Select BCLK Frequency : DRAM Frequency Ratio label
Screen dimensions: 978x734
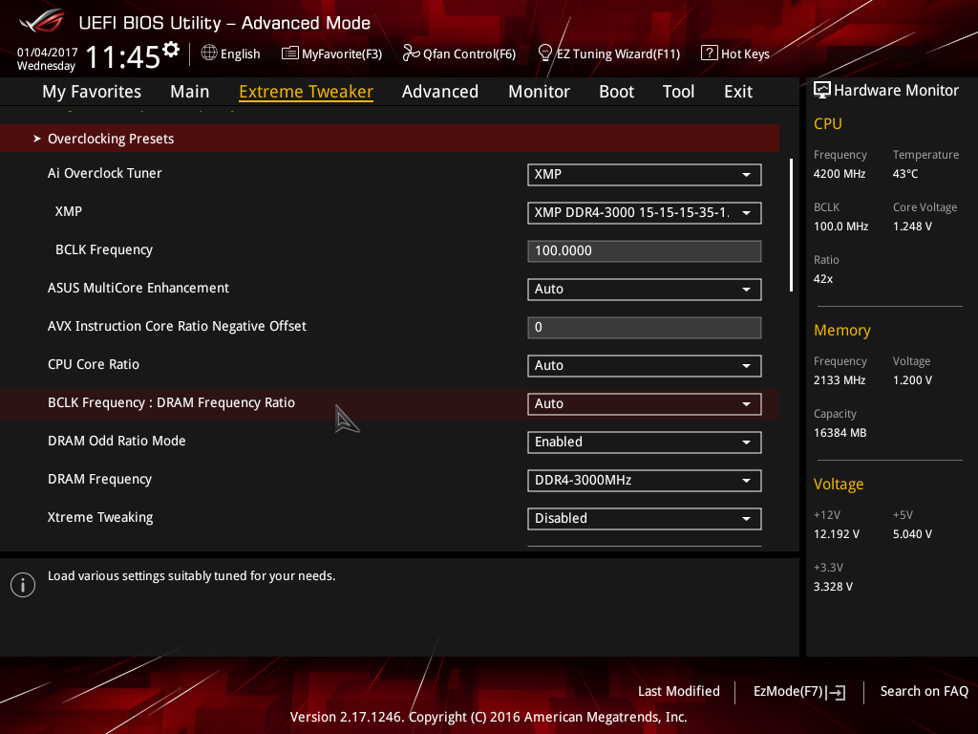click(172, 403)
